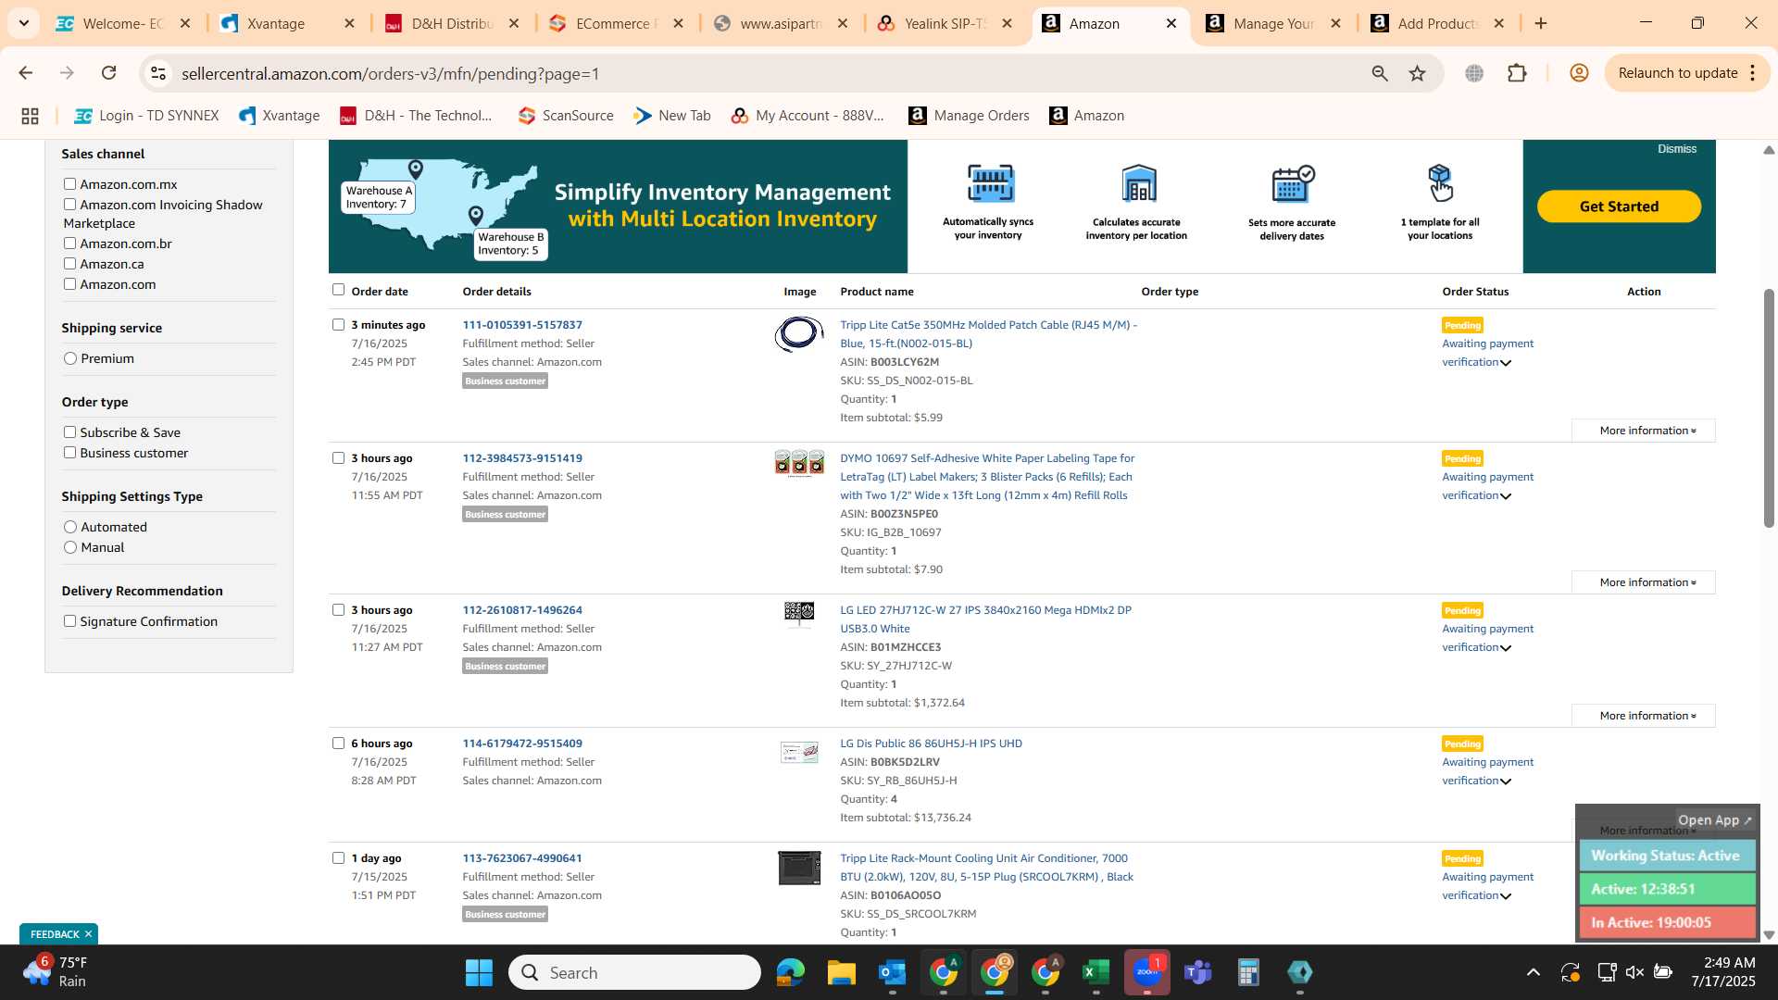Expand More information for Tripp Lite cable order
Viewport: 1778px width, 1000px height.
point(1644,431)
